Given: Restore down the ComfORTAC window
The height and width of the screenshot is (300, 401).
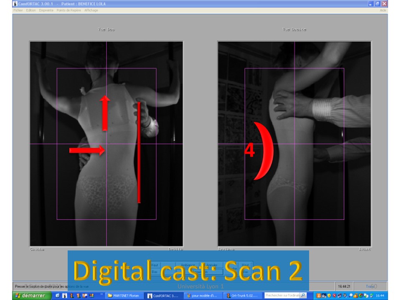Looking at the screenshot, I should click(x=378, y=4).
